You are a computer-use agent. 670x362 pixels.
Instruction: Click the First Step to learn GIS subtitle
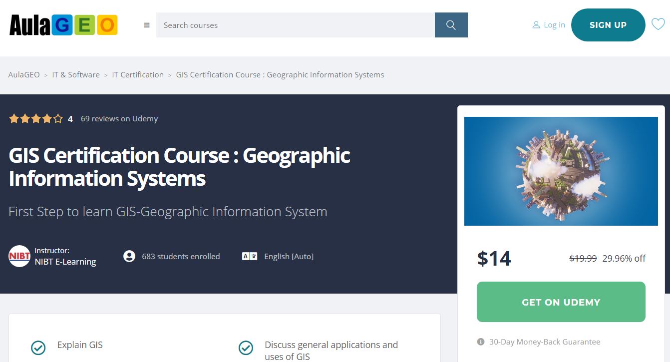[x=168, y=212]
